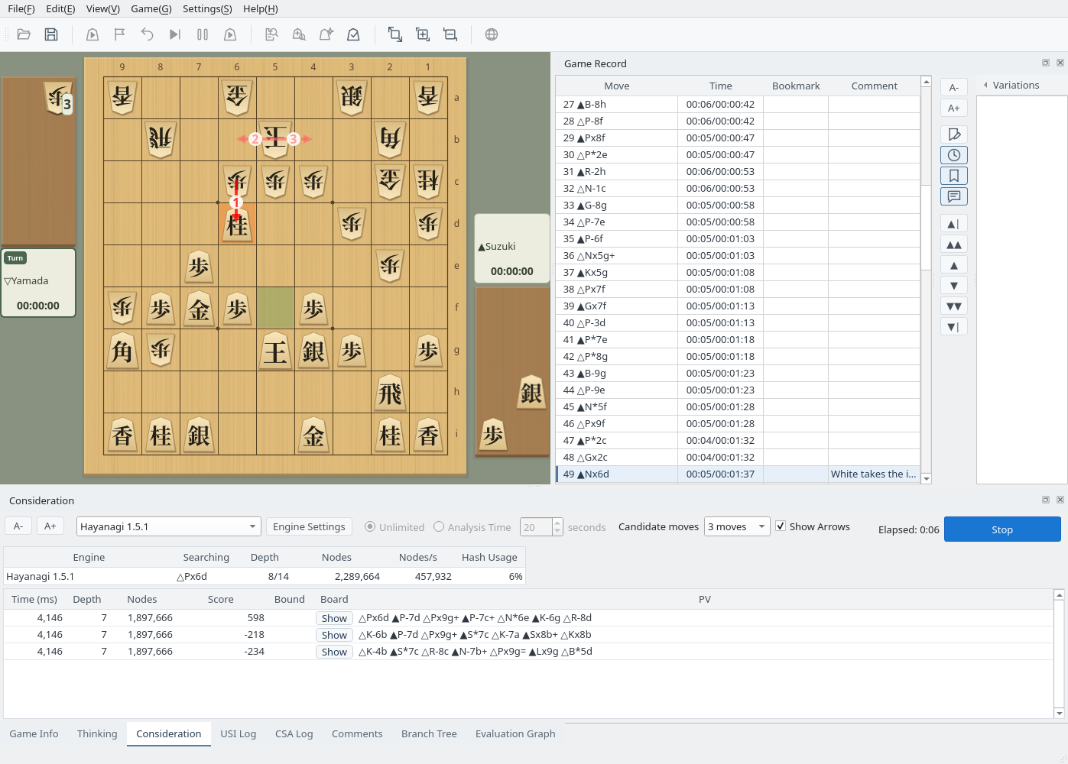Click the piece with sparkle icon
This screenshot has width=1068, height=764.
click(x=326, y=34)
